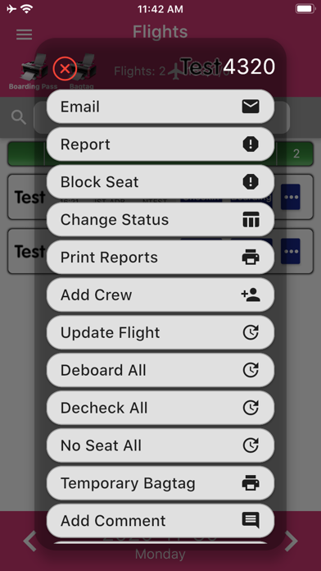321x571 pixels.
Task: Choose Temporary Bagtag option
Action: 160,483
